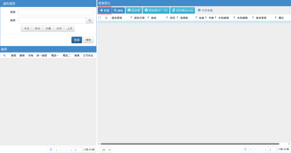This screenshot has height=153, width=291.
Task: Open the page size dropdown showing 20
Action: click(106, 150)
